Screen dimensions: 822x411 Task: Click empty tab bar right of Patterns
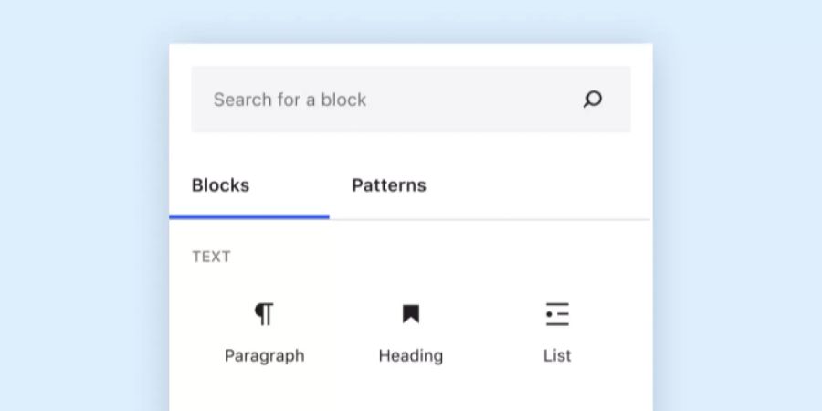pyautogui.click(x=540, y=185)
